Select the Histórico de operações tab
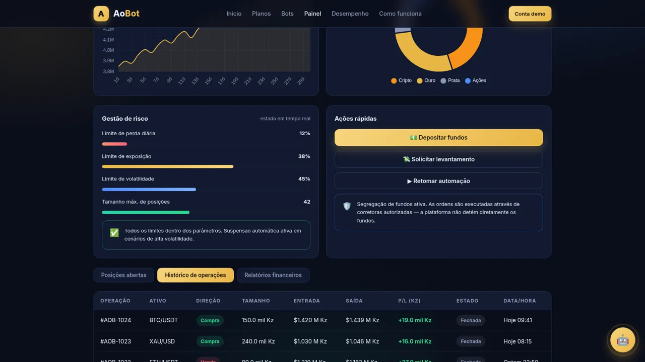Image resolution: width=645 pixels, height=362 pixels. coord(196,275)
